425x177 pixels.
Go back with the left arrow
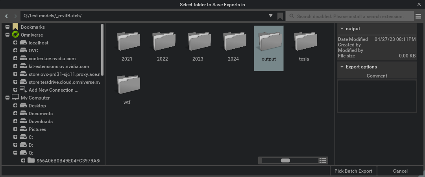pos(7,16)
